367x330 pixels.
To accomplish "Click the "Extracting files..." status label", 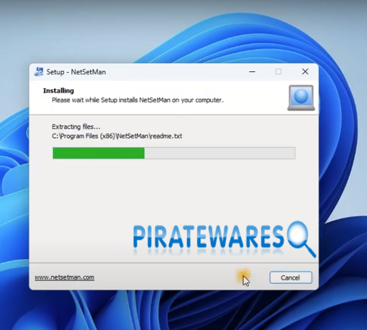I will tap(76, 127).
